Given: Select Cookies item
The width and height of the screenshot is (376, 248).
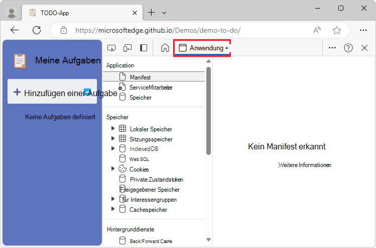Looking at the screenshot, I should [x=139, y=170].
